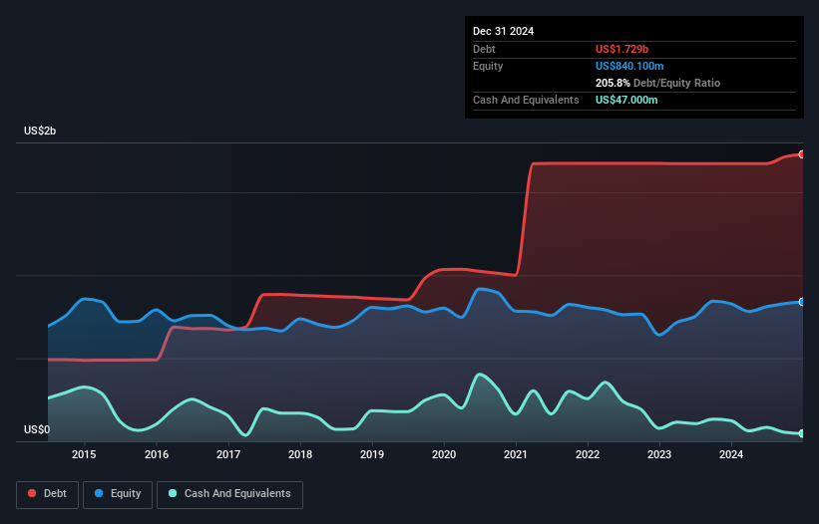
Task: Click the tooltip Equity row label
Action: (x=488, y=66)
